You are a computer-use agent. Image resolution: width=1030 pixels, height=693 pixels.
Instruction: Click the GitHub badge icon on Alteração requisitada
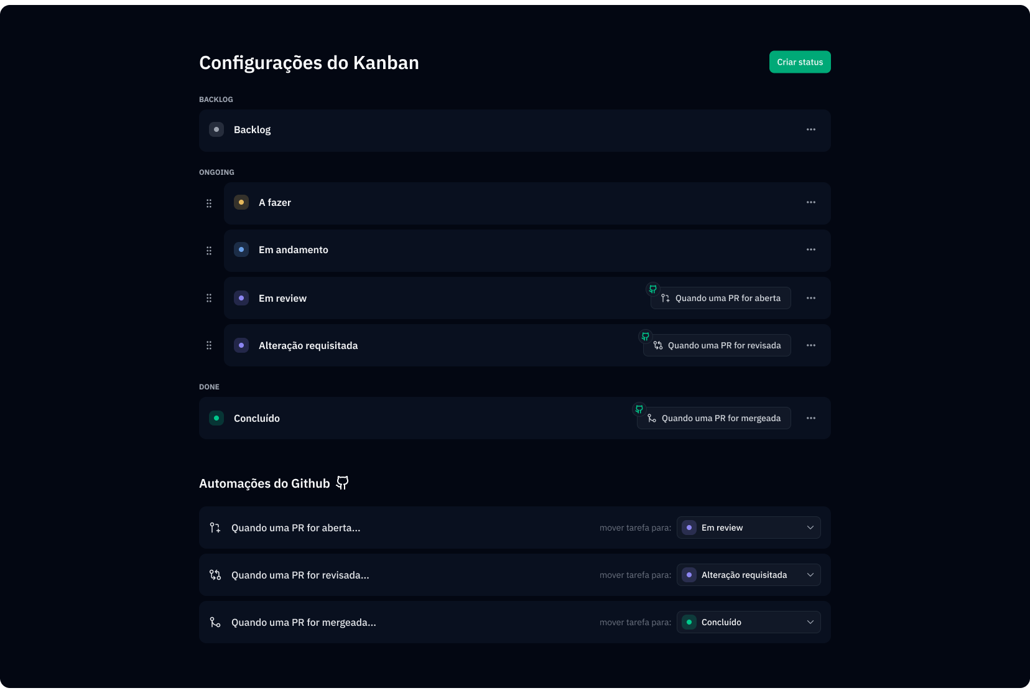pyautogui.click(x=646, y=336)
